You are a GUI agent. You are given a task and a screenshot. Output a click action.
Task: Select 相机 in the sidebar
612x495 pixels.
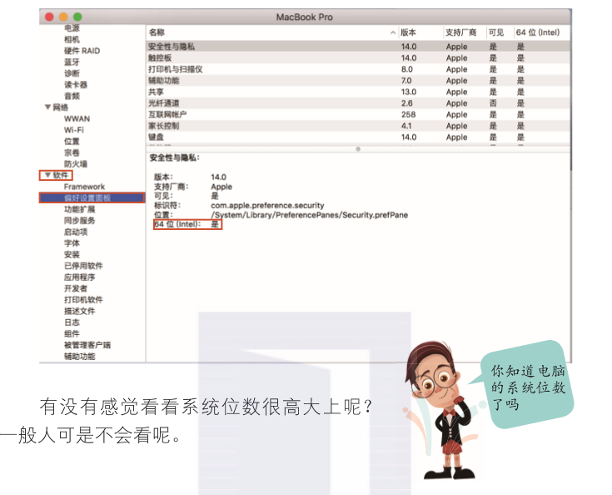(72, 39)
